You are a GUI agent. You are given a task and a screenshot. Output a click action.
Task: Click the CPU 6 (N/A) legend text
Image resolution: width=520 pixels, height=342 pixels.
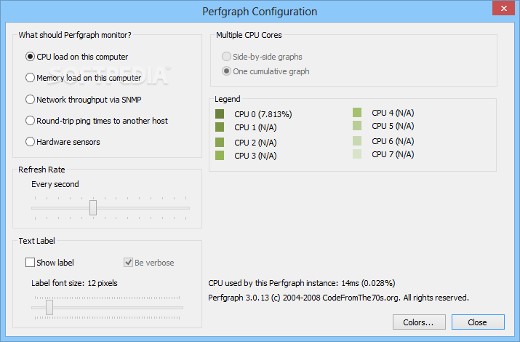393,141
